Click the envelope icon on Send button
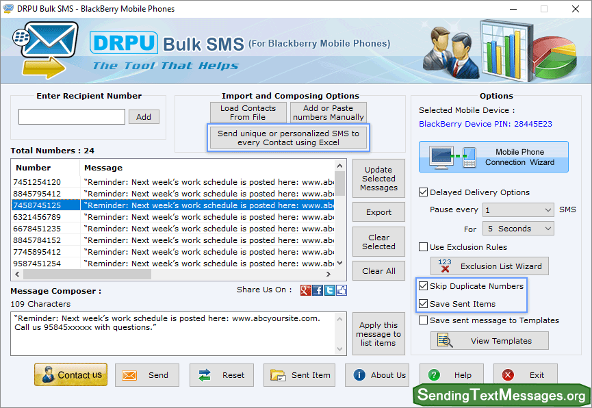 click(x=129, y=375)
